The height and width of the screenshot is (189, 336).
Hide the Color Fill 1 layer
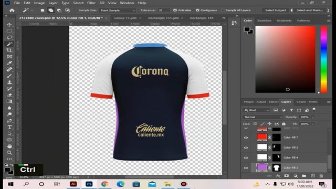(246, 168)
